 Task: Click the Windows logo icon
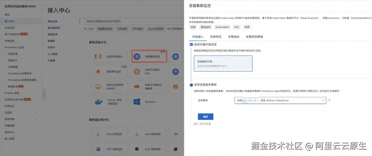tap(137, 102)
